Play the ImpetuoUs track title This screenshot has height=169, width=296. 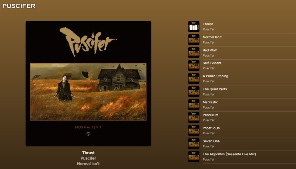point(211,128)
